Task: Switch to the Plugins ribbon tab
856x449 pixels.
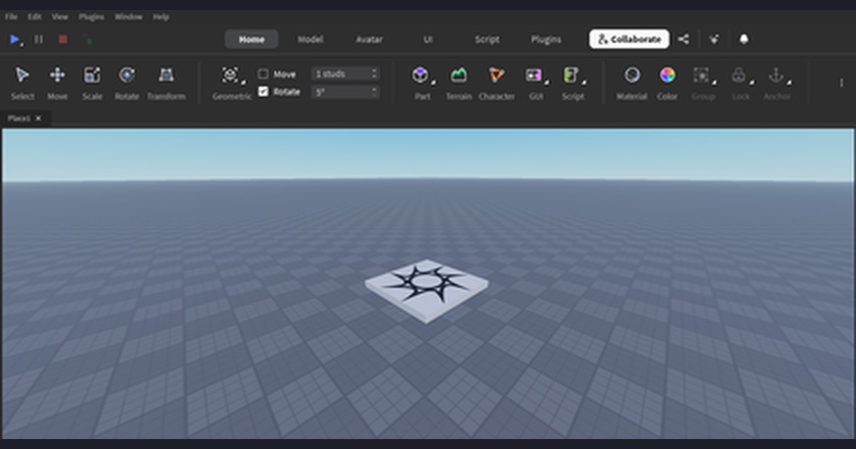Action: tap(546, 39)
